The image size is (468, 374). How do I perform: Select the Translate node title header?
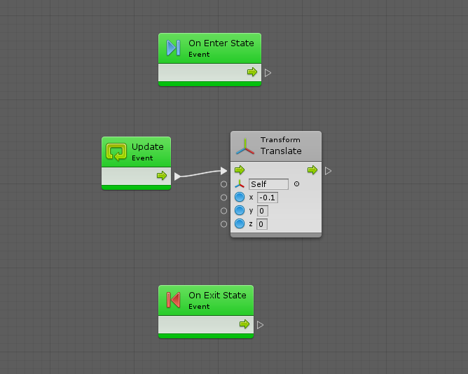(x=280, y=146)
